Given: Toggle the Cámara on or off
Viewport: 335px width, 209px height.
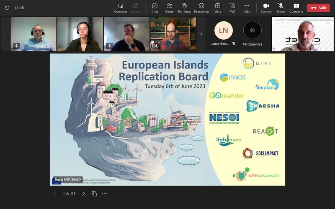Looking at the screenshot, I should tap(266, 8).
